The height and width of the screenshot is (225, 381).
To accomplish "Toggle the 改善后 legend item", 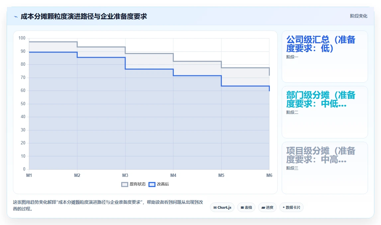I will 159,184.
